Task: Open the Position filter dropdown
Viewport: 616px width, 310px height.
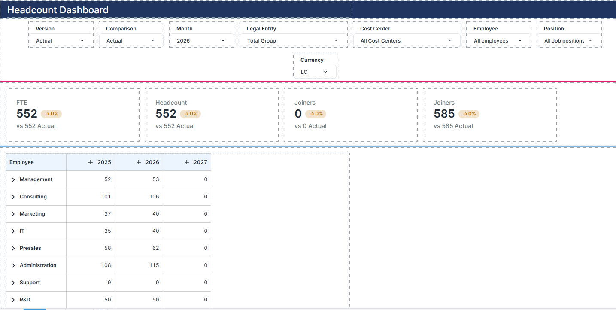Action: [568, 41]
